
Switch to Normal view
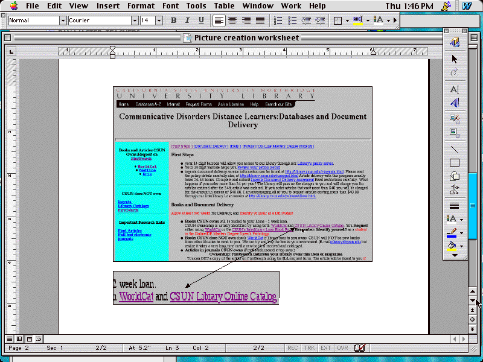10,339
